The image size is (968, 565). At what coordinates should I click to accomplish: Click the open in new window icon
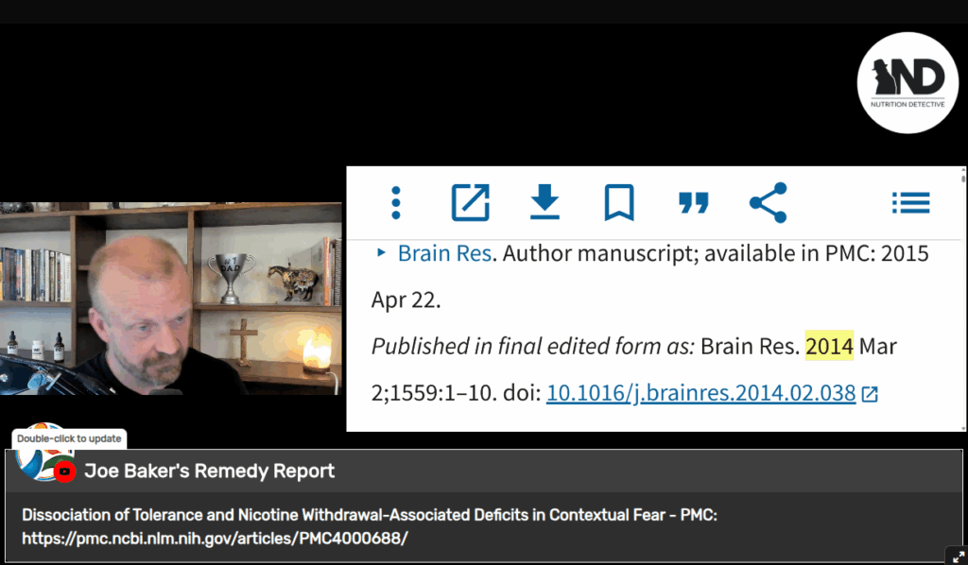pos(471,202)
